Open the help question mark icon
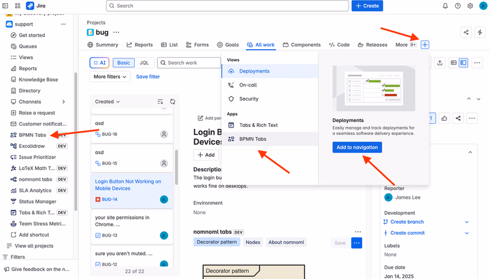490x279 pixels. (x=458, y=6)
